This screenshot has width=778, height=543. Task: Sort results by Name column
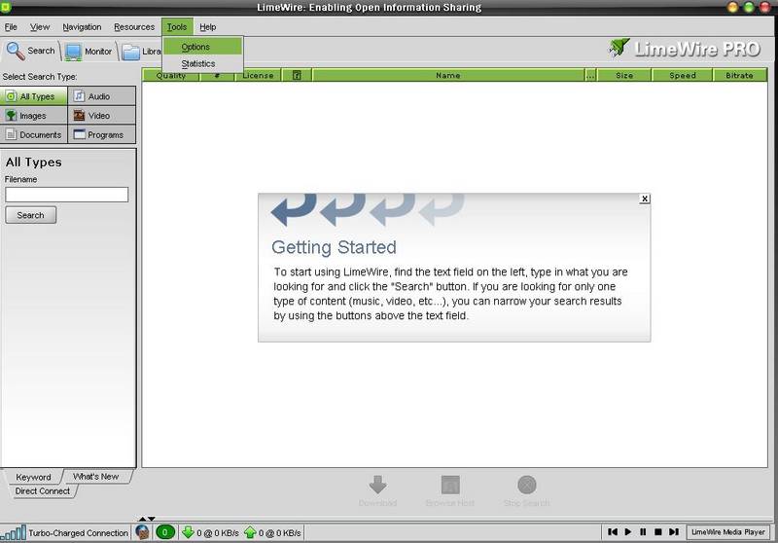click(448, 76)
